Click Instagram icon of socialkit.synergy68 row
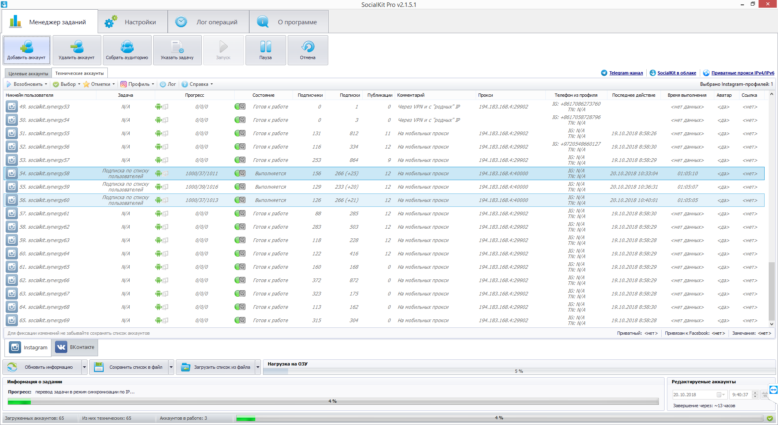The image size is (778, 425). [12, 307]
